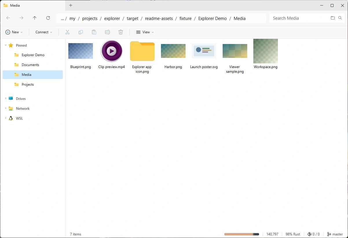Open Documents pinned folder

coord(33,65)
